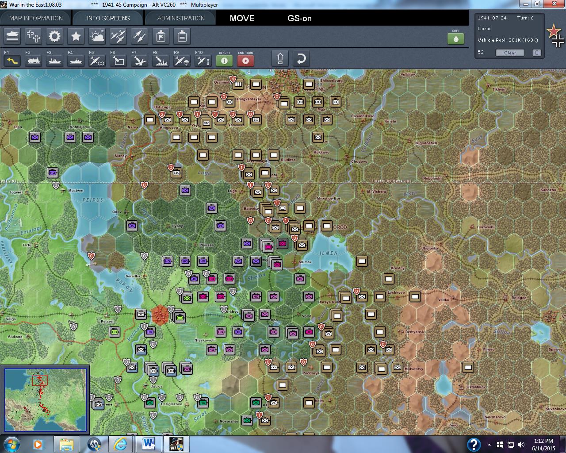Open the green Report info button
Image resolution: width=566 pixels, height=453 pixels.
[224, 61]
